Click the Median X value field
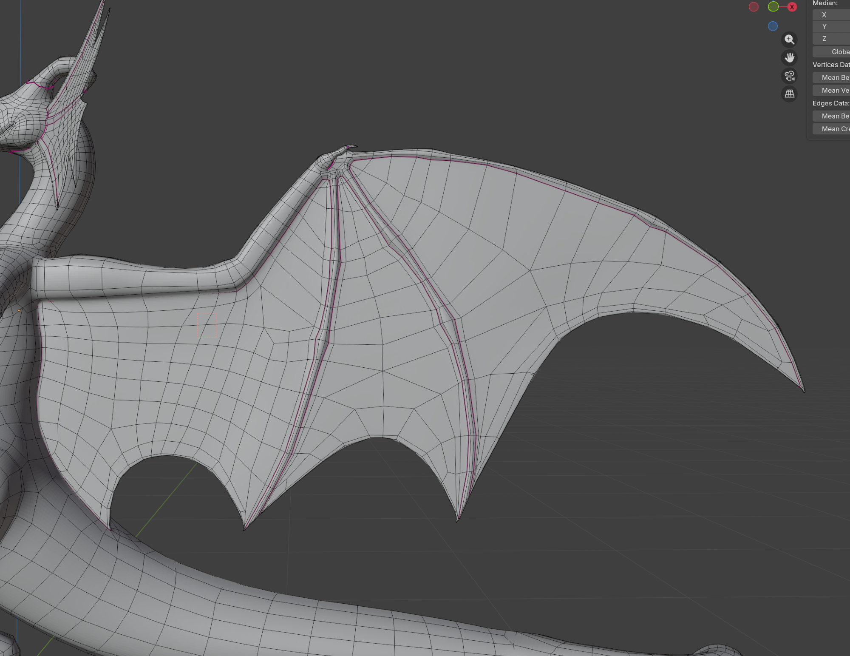This screenshot has width=850, height=656. (x=831, y=15)
